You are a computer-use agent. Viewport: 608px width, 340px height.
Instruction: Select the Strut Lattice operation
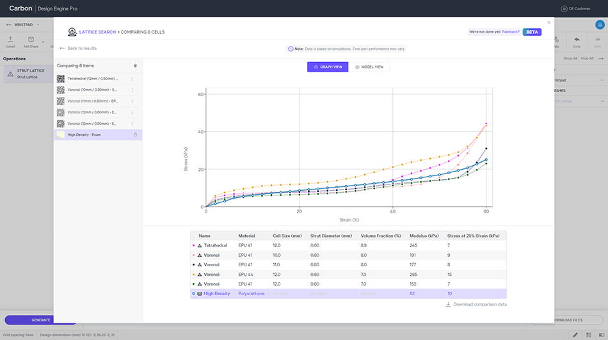(28, 74)
